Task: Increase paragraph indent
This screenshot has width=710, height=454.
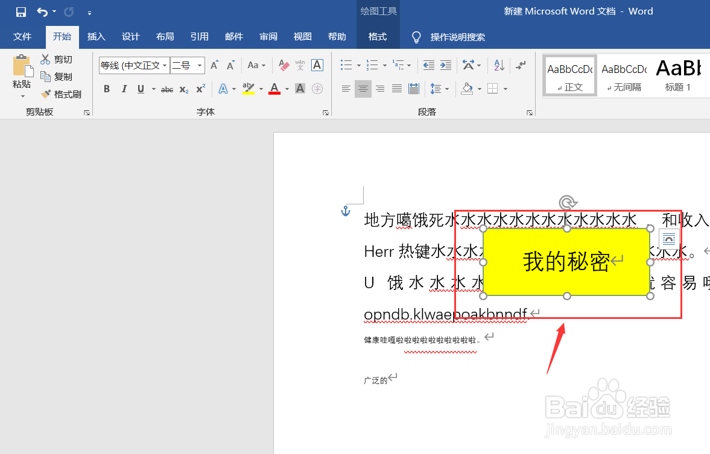Action: [446, 65]
